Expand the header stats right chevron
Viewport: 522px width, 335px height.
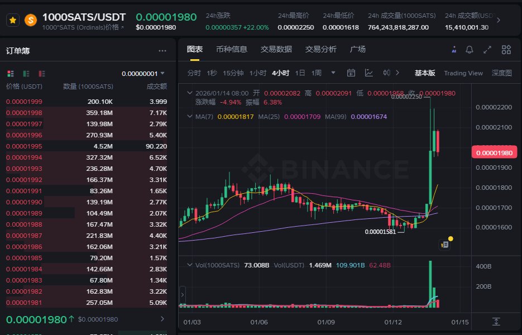[498, 20]
